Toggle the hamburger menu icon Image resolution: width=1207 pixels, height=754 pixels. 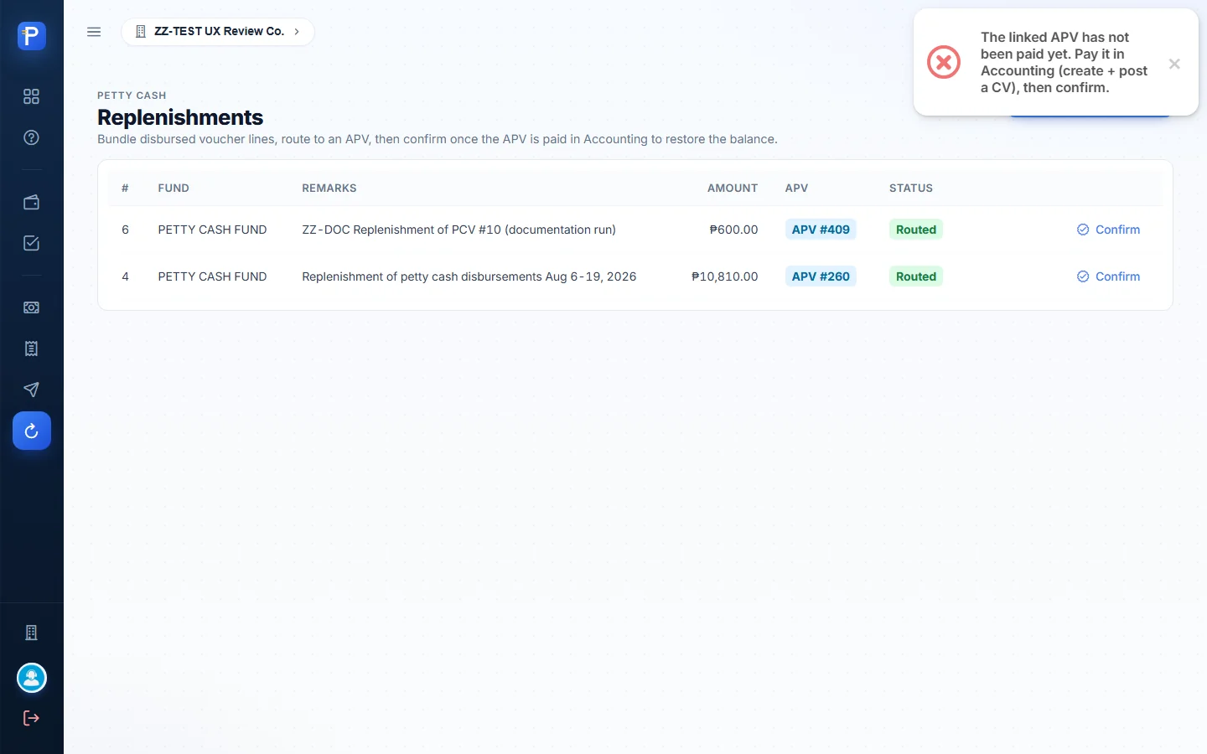tap(94, 32)
